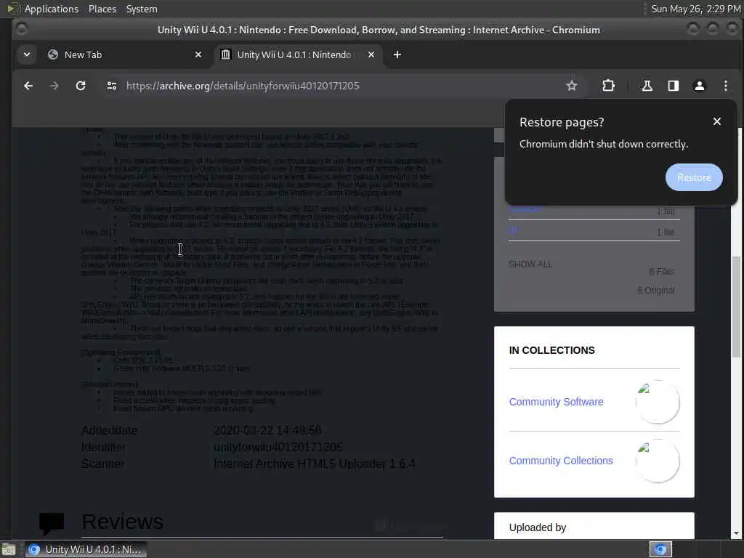The width and height of the screenshot is (744, 558).
Task: Click the show desktop icon in taskbar
Action: coord(9,550)
